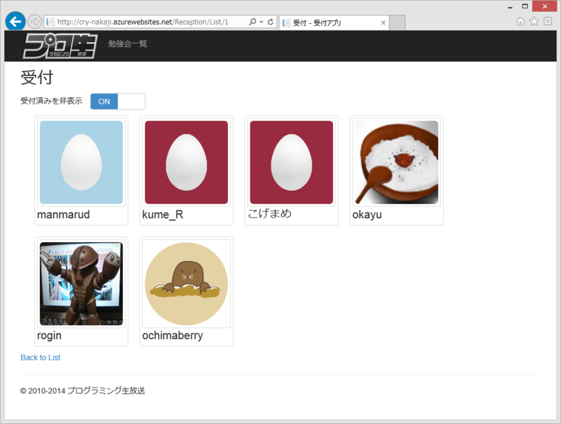
Task: Click the search magnifier icon in address bar
Action: (252, 22)
